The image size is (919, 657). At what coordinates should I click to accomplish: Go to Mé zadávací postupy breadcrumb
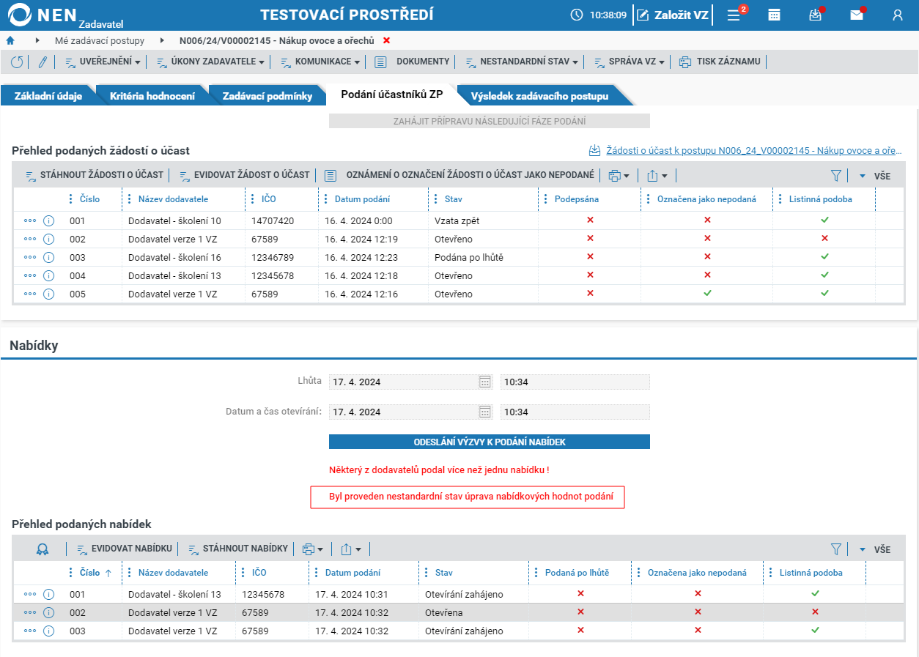(100, 41)
